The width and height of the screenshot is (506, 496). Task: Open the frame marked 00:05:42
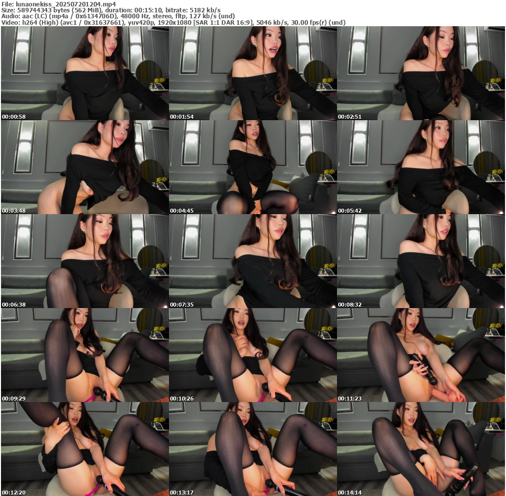click(x=421, y=167)
